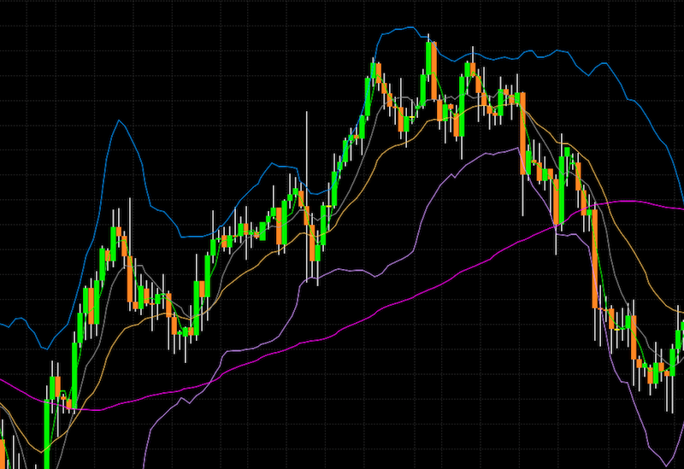Click the blue band's left-side peak

(117, 121)
